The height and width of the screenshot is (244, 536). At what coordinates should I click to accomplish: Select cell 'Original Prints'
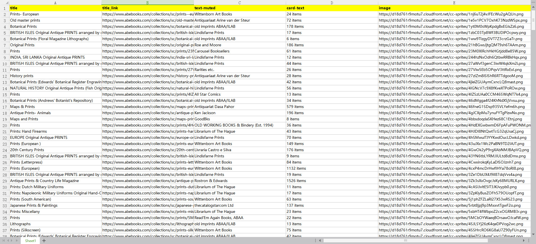[55, 45]
